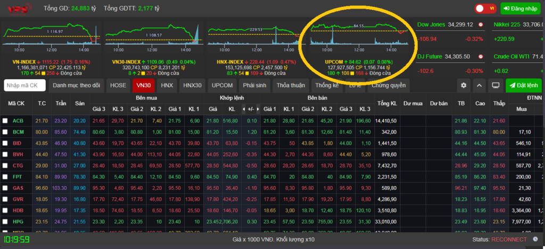Tick the checkbox for GVR
Screen dimensions: 545x249
coord(5,200)
